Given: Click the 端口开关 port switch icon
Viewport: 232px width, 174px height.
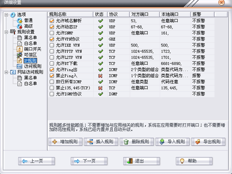Looking at the screenshot, I should coord(19,49).
